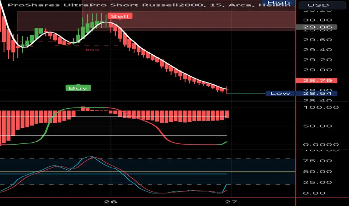Click the BOS label under candles
The width and height of the screenshot is (349, 206).
pyautogui.click(x=92, y=50)
